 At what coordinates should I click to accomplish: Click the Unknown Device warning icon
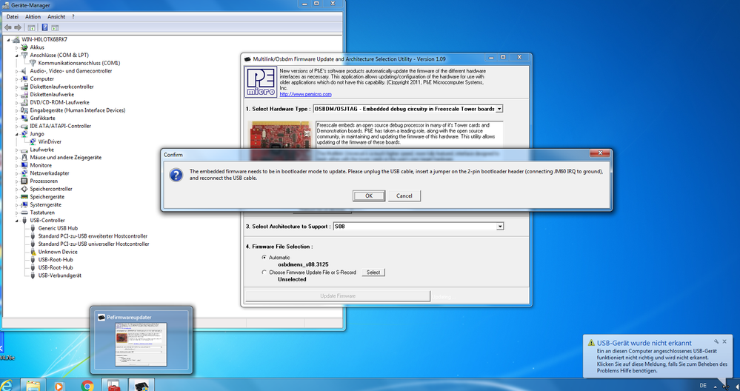(x=33, y=252)
